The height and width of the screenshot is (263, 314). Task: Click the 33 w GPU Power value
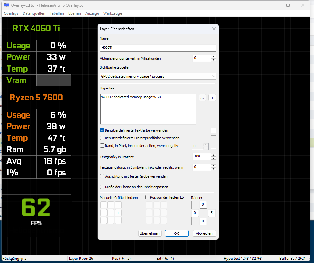click(56, 57)
